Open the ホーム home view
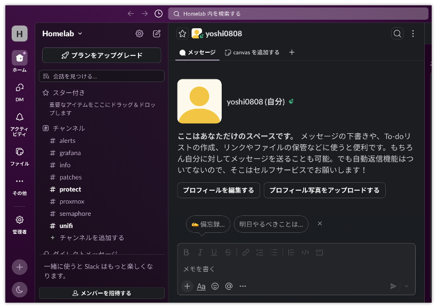The width and height of the screenshot is (437, 308). coord(20,61)
